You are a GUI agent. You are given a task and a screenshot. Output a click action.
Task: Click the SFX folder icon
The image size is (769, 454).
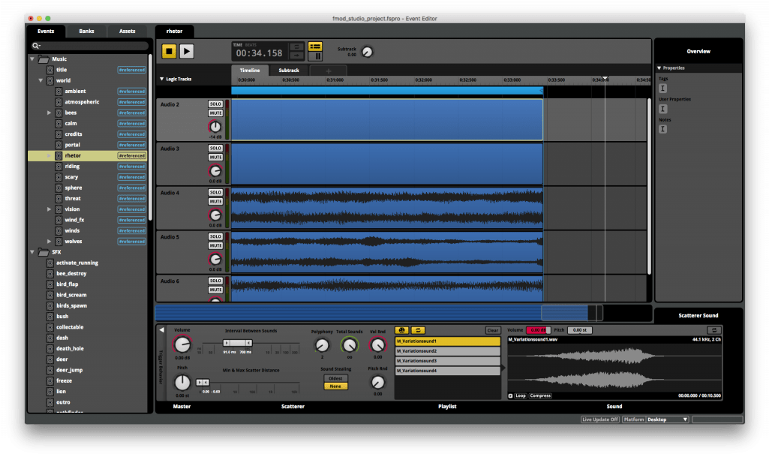pos(44,252)
